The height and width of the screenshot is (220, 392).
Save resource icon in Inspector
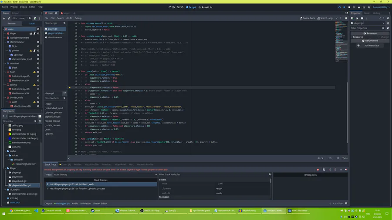pyautogui.click(x=362, y=18)
